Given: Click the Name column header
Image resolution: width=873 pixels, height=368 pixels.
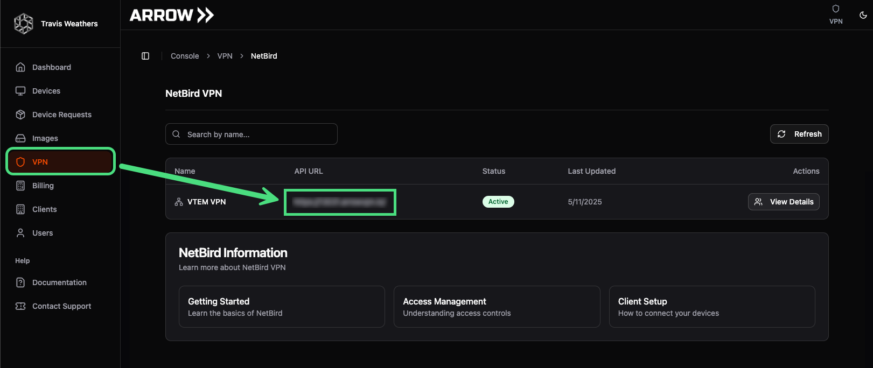Looking at the screenshot, I should [x=185, y=171].
